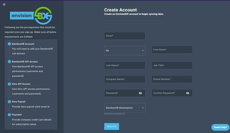Click the Payment step heading
The image size is (230, 133).
17,115
